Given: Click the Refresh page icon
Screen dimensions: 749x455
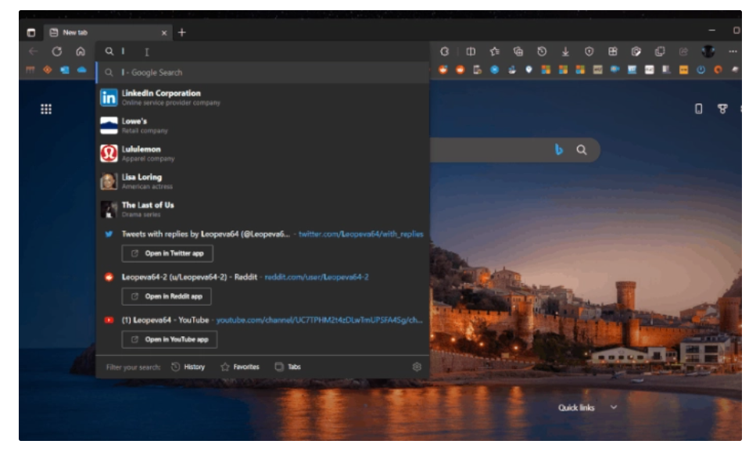Looking at the screenshot, I should click(x=57, y=52).
